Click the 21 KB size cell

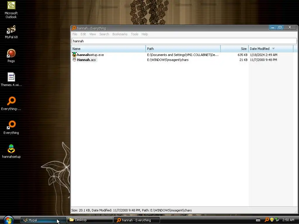pyautogui.click(x=243, y=60)
